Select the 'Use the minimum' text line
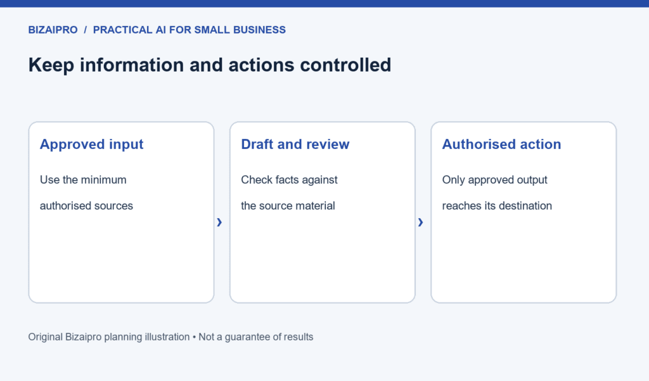 [83, 180]
